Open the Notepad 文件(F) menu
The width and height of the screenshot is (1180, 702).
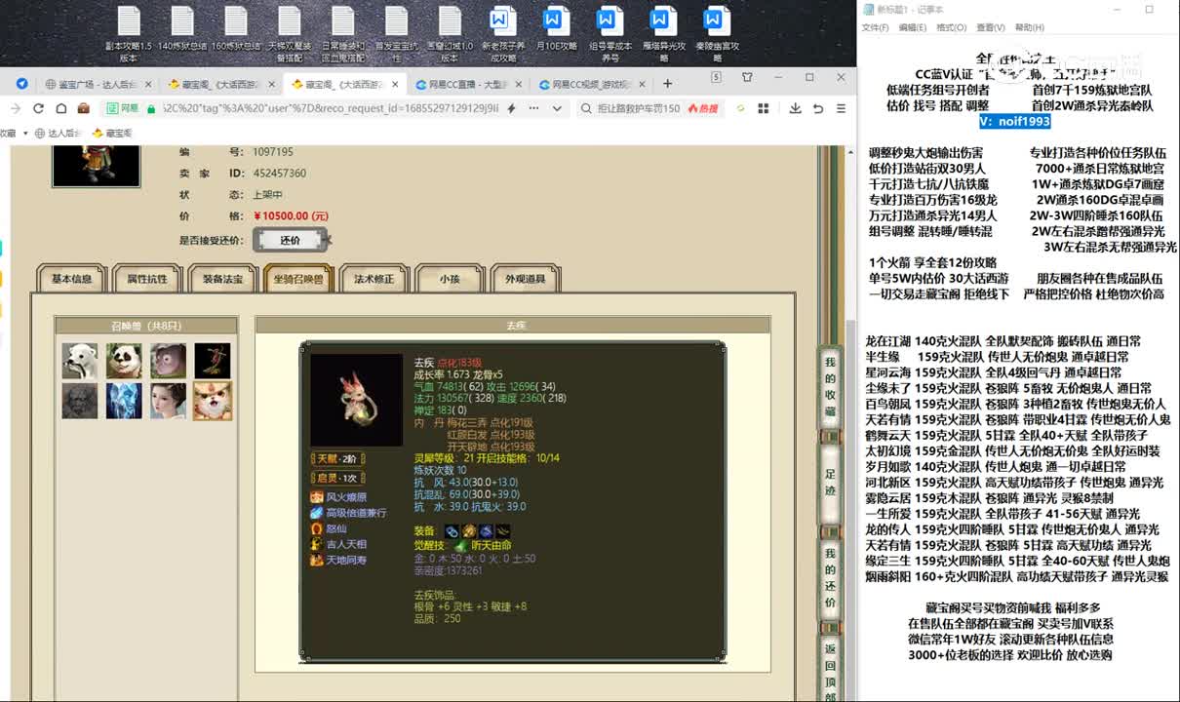[875, 27]
